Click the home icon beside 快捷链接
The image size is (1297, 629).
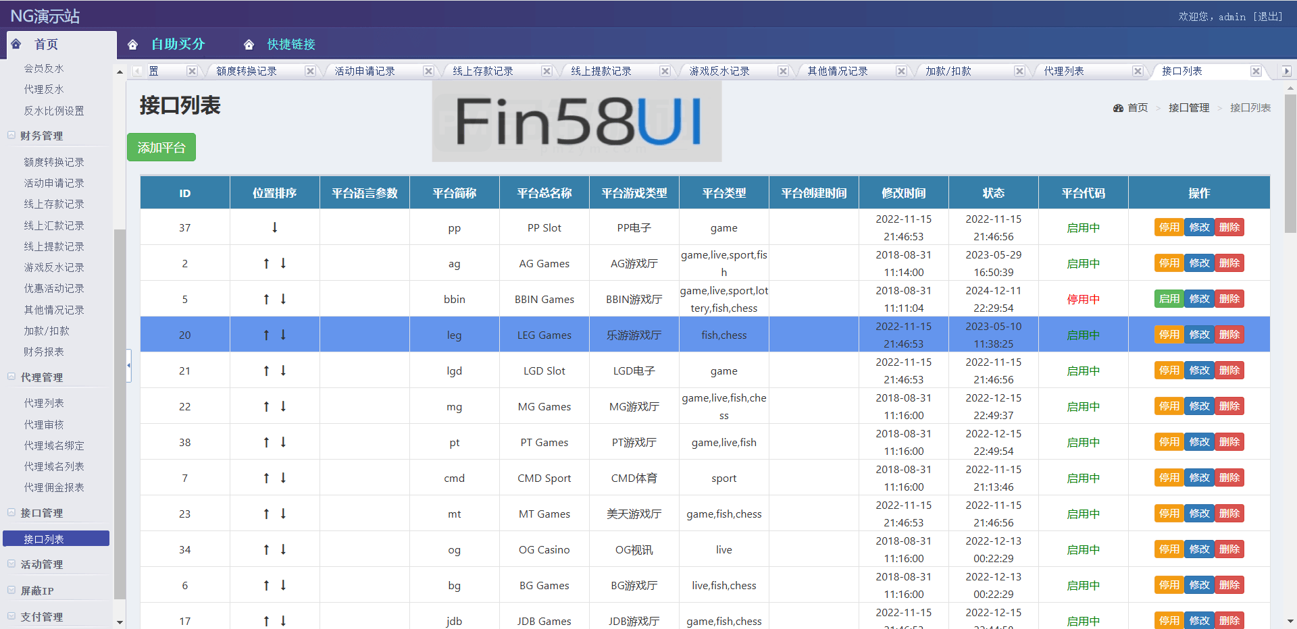(x=249, y=45)
